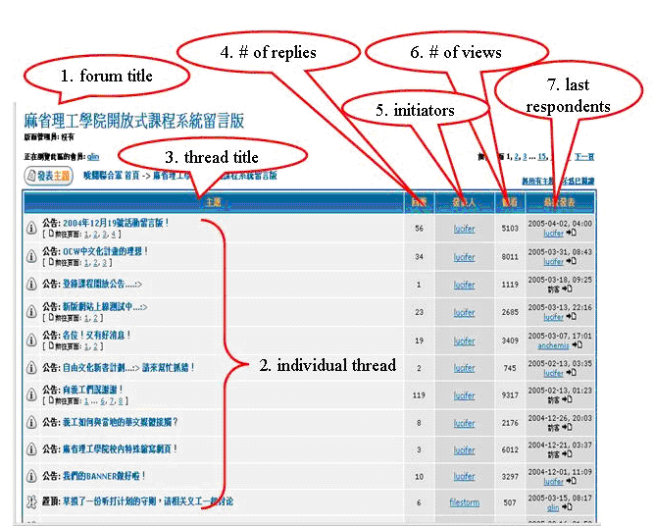Click the announcement icon for the thread with 1119 views
Viewport: 654px width, 526px height.
pyautogui.click(x=31, y=285)
